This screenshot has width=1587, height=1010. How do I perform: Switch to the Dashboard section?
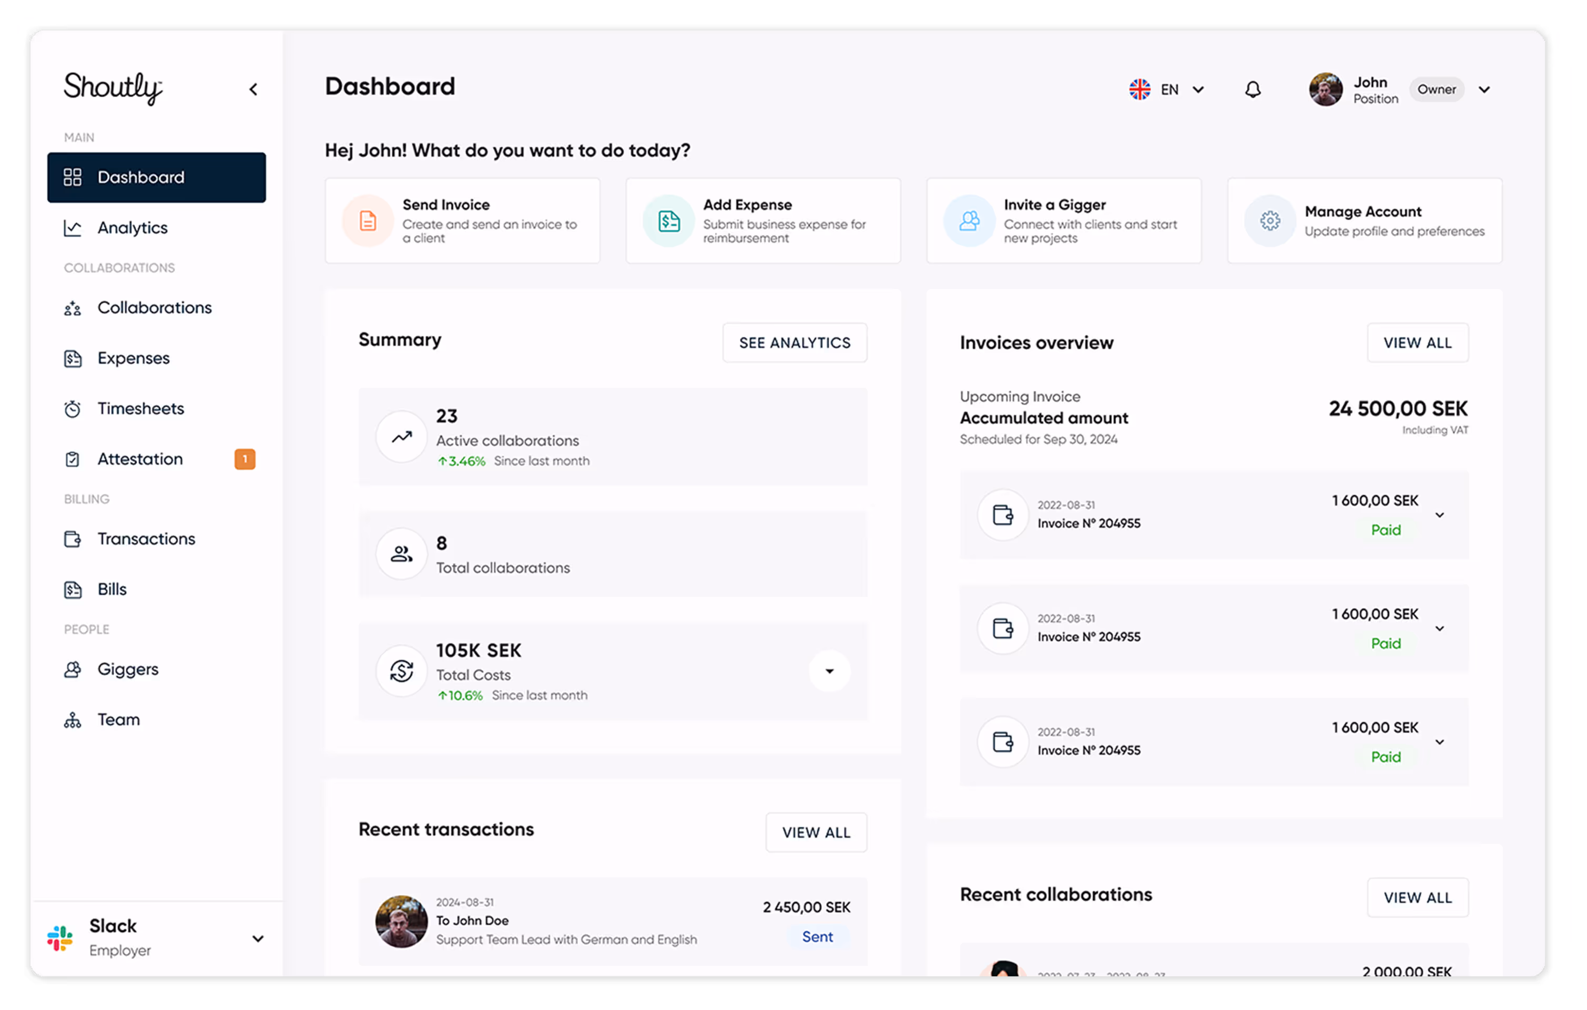tap(140, 177)
